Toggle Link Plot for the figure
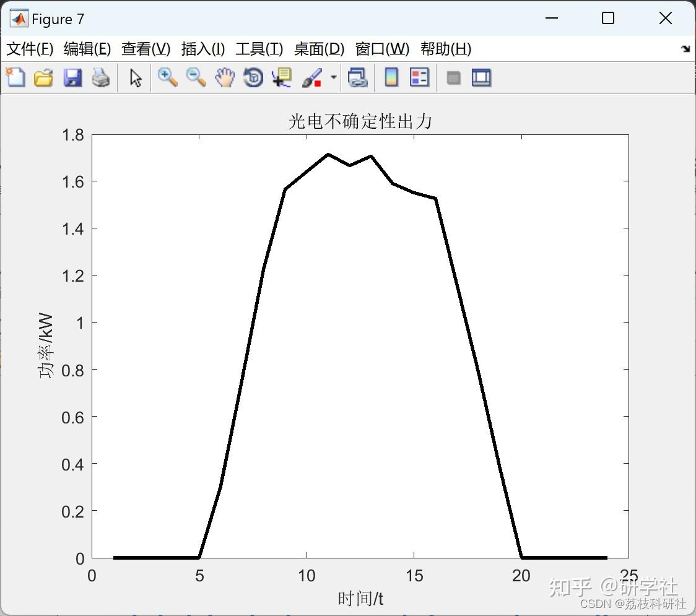This screenshot has height=616, width=696. pos(358,77)
